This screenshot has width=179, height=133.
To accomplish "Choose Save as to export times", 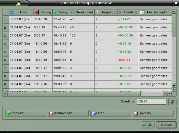I will [153, 113].
